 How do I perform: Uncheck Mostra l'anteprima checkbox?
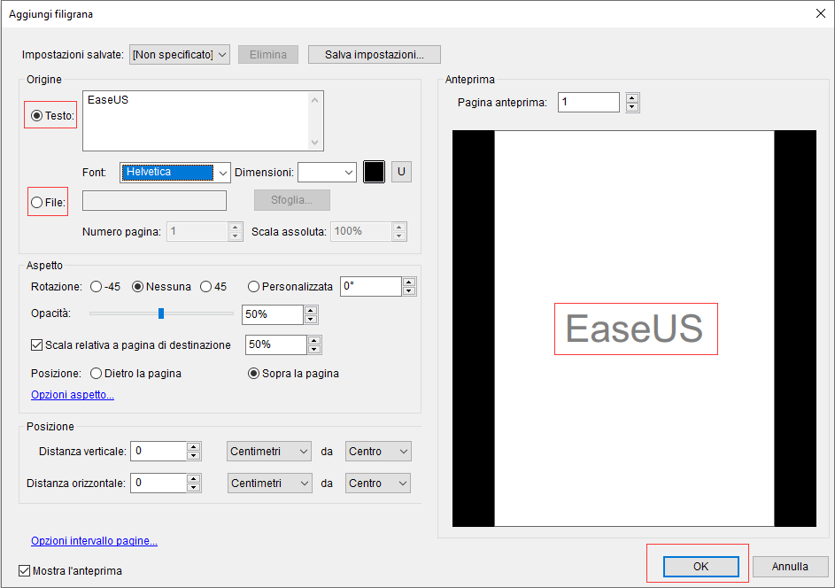pyautogui.click(x=25, y=571)
